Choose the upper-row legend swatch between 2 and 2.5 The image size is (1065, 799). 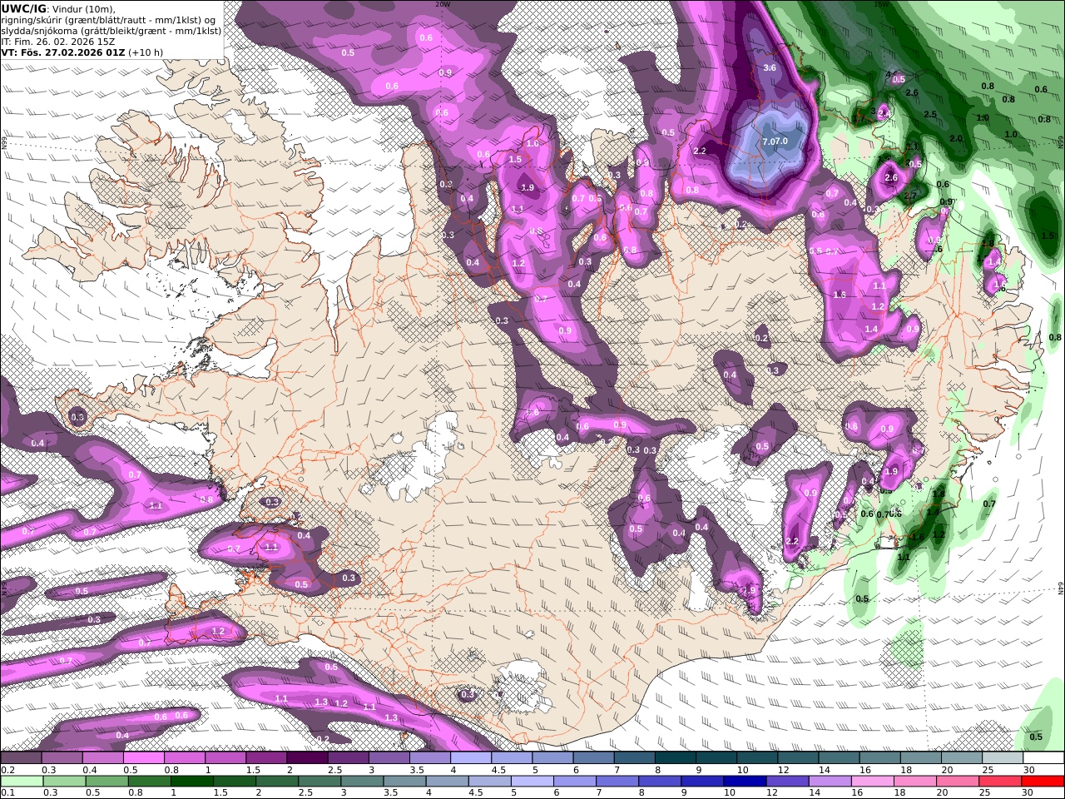point(307,758)
